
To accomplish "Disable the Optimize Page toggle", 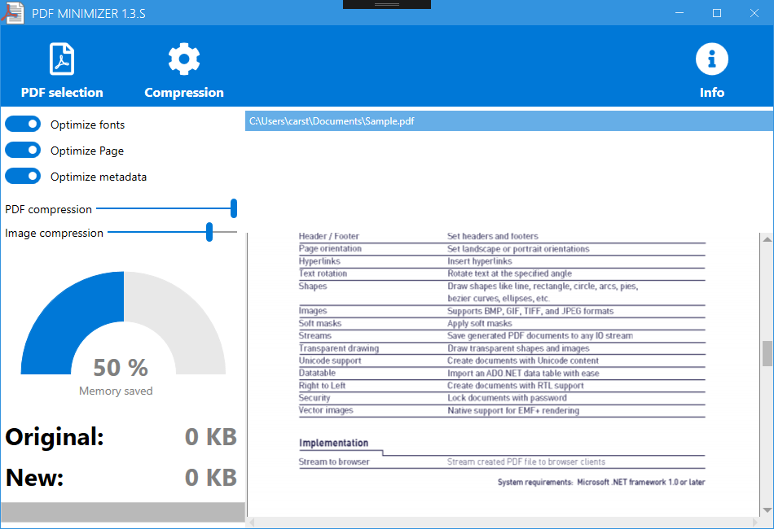I will click(x=23, y=151).
